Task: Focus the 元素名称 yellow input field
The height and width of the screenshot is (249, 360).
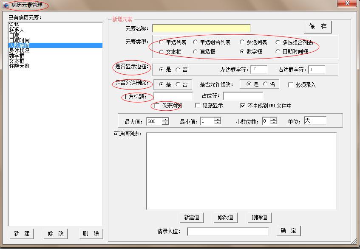Action: [201, 28]
